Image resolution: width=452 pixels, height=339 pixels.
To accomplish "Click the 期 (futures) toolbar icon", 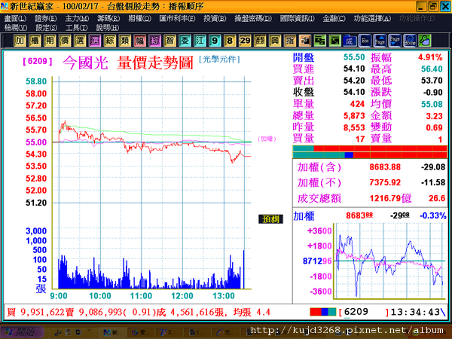I will (50, 41).
